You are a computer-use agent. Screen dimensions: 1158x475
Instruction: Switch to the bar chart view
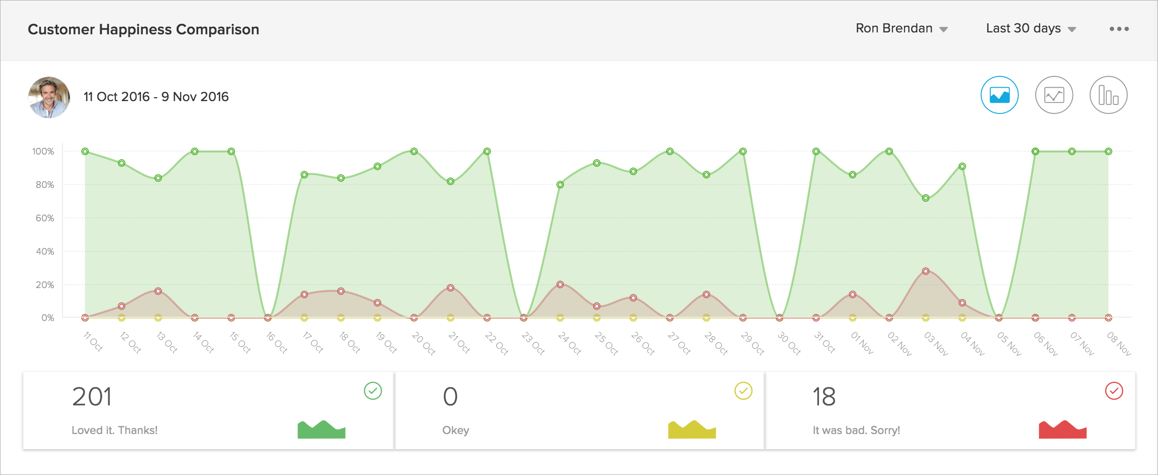1108,95
